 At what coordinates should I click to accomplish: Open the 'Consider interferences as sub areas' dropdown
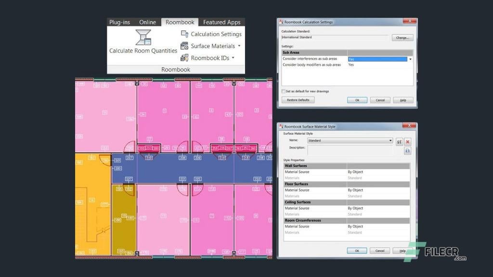pyautogui.click(x=410, y=59)
